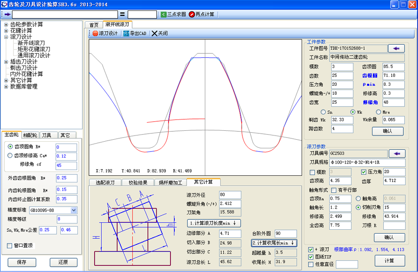Select 齿顶圆角 R* radio option
The height and width of the screenshot is (272, 418).
10,146
